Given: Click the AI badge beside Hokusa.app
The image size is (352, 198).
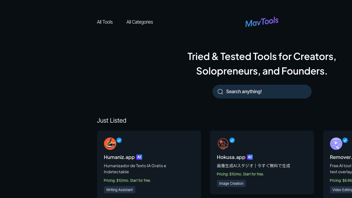Looking at the screenshot, I should point(250,157).
